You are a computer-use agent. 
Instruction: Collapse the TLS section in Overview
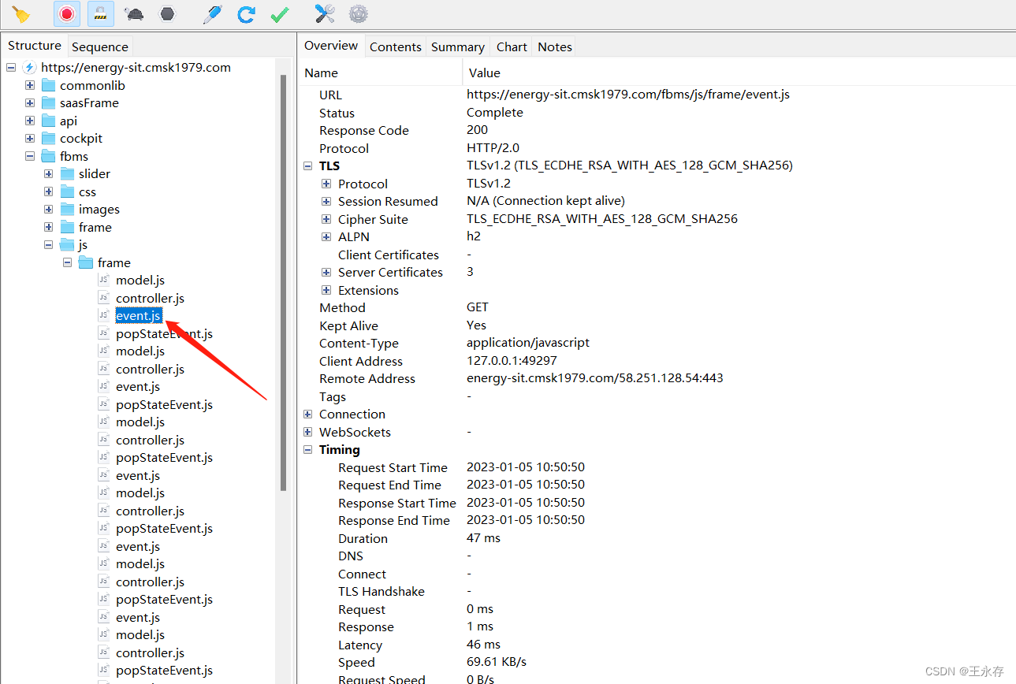coord(307,165)
